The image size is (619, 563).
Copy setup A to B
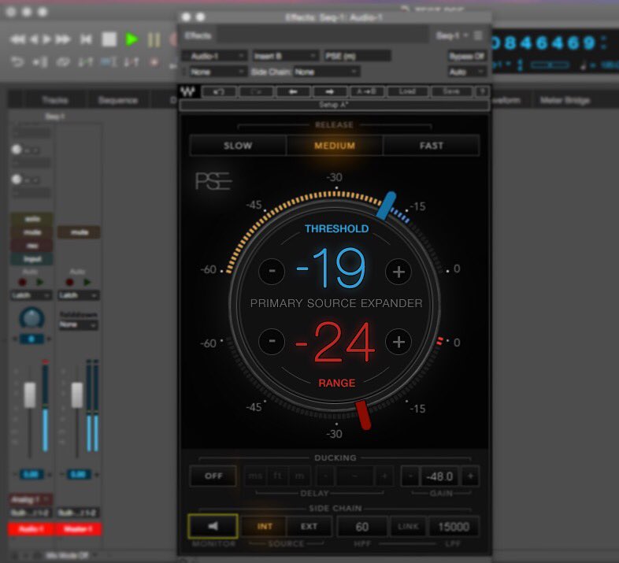pos(366,91)
